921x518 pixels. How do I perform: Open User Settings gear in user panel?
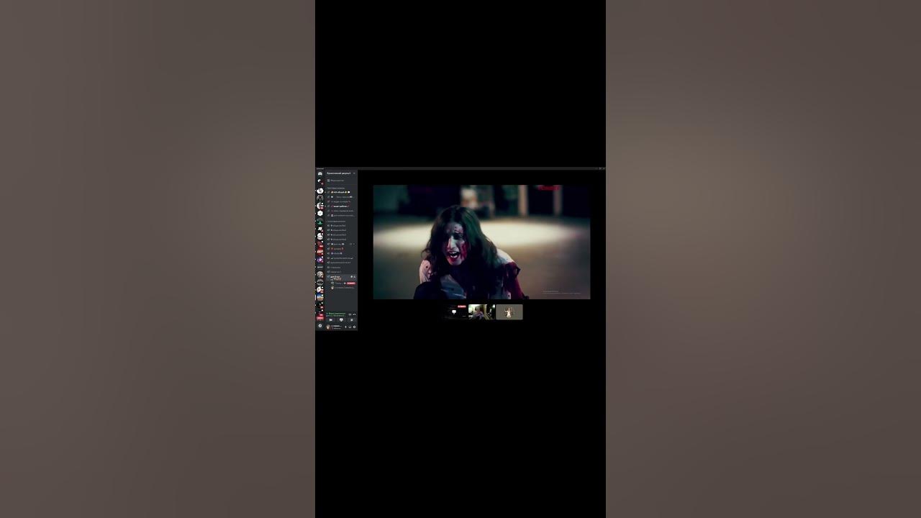pyautogui.click(x=355, y=327)
